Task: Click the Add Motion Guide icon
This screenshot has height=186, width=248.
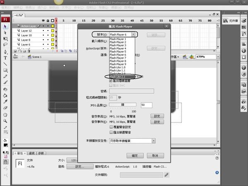Action: coord(20,51)
